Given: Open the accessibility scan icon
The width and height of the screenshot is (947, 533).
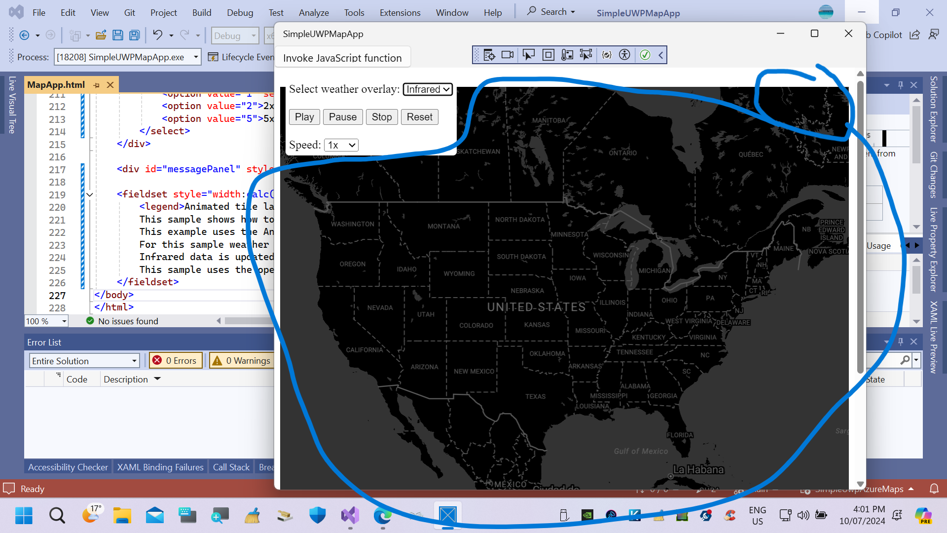Looking at the screenshot, I should (624, 55).
